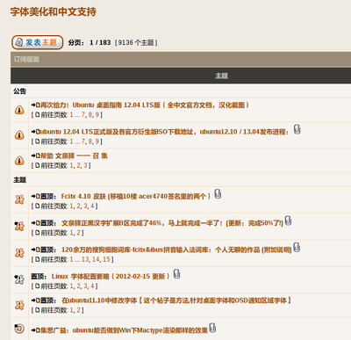Open the Linux 字体配置要略 sticky topic
The width and height of the screenshot is (351, 340).
point(111,277)
